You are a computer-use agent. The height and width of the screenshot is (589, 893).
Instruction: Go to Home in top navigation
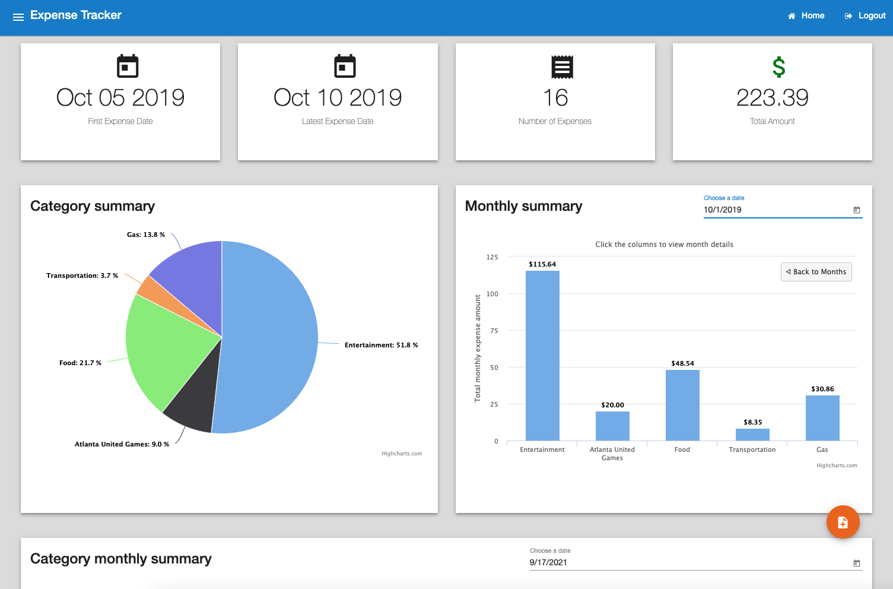806,16
